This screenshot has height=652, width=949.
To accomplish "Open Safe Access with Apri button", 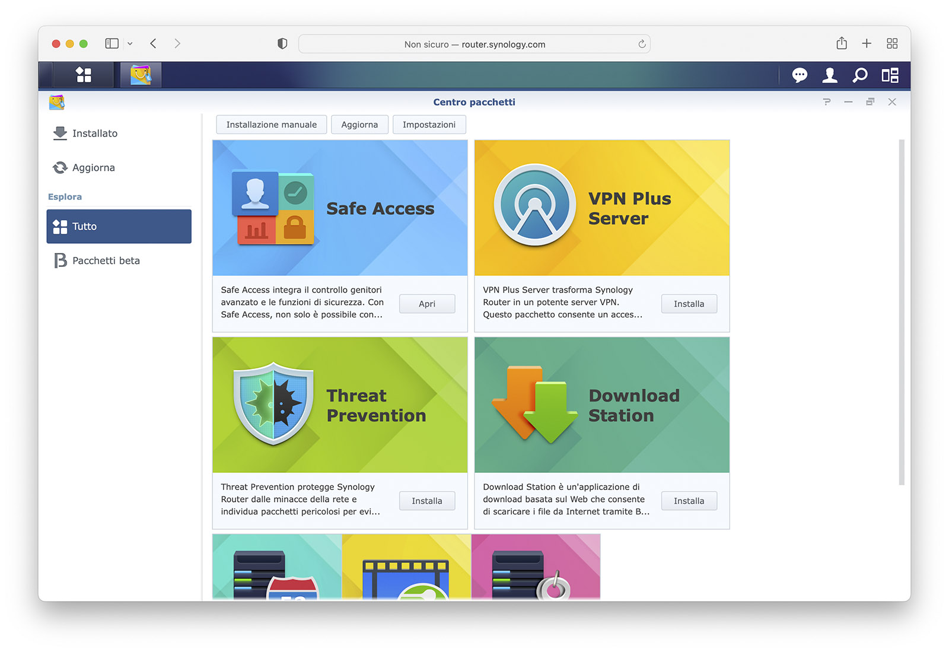I will pyautogui.click(x=427, y=304).
